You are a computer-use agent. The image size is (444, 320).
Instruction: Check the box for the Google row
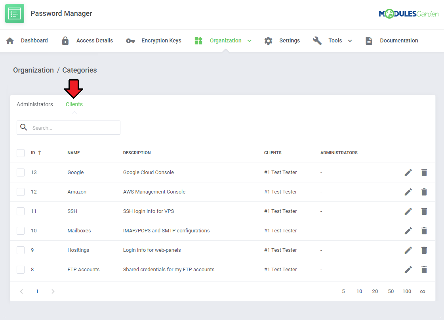point(21,172)
